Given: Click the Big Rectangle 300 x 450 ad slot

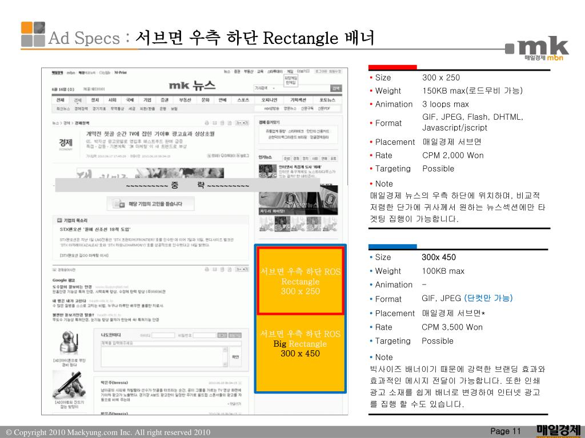Looking at the screenshot, I should (300, 352).
